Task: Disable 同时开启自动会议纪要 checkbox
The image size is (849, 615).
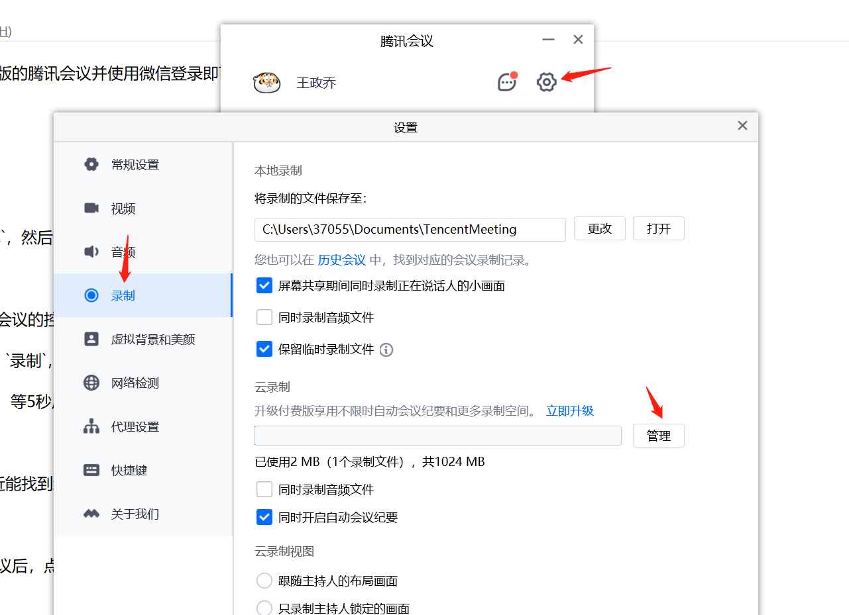Action: pos(264,518)
